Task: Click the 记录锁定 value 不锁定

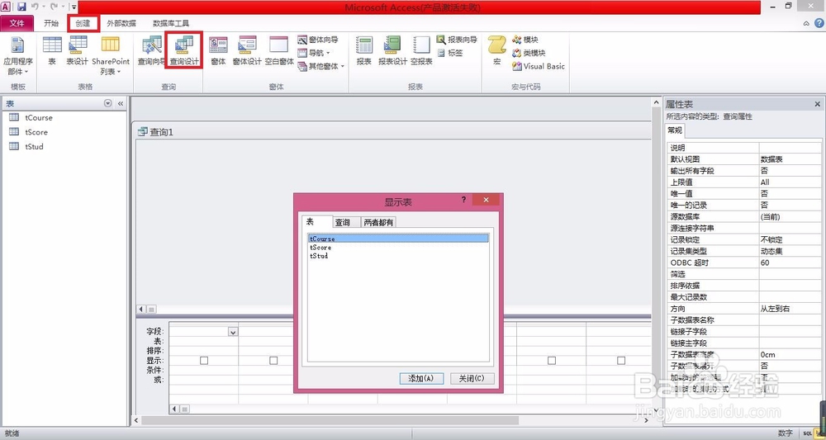Action: 790,239
